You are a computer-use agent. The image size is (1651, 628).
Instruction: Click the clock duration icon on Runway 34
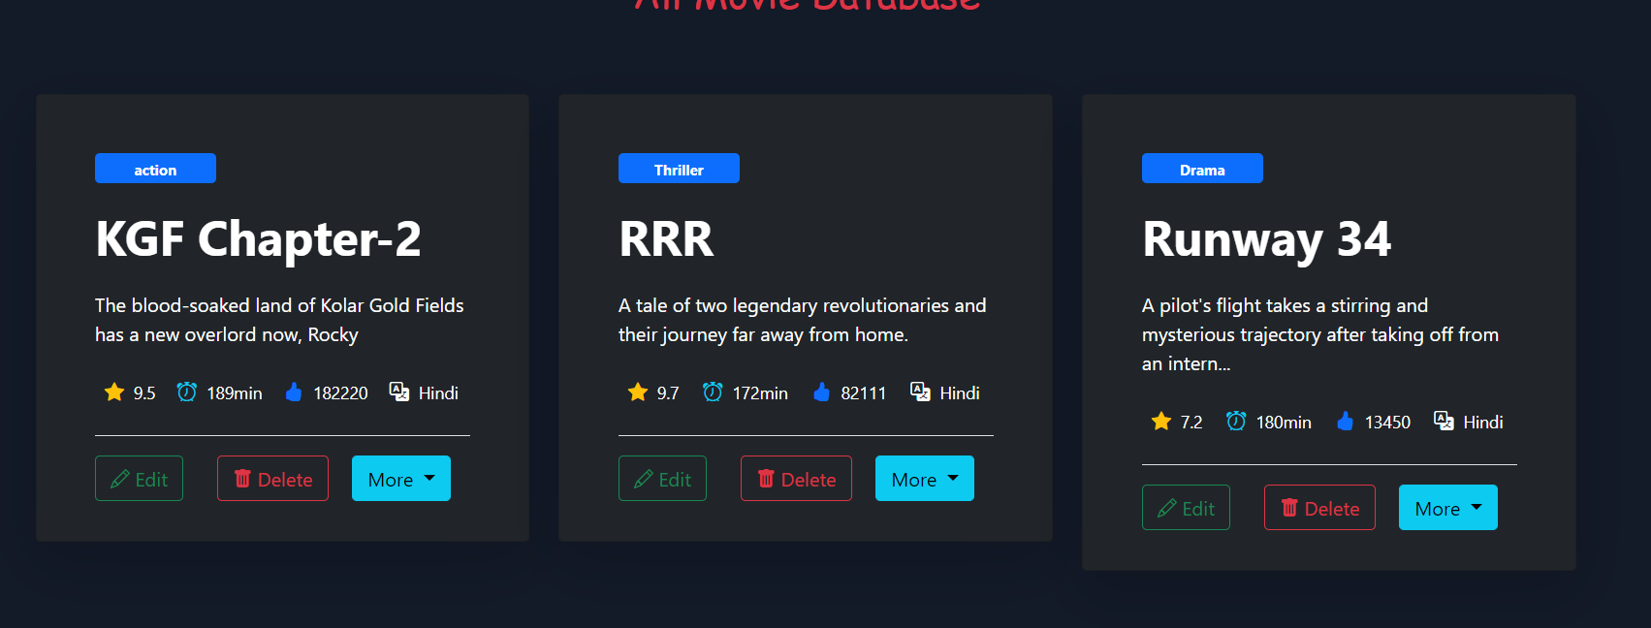point(1236,421)
